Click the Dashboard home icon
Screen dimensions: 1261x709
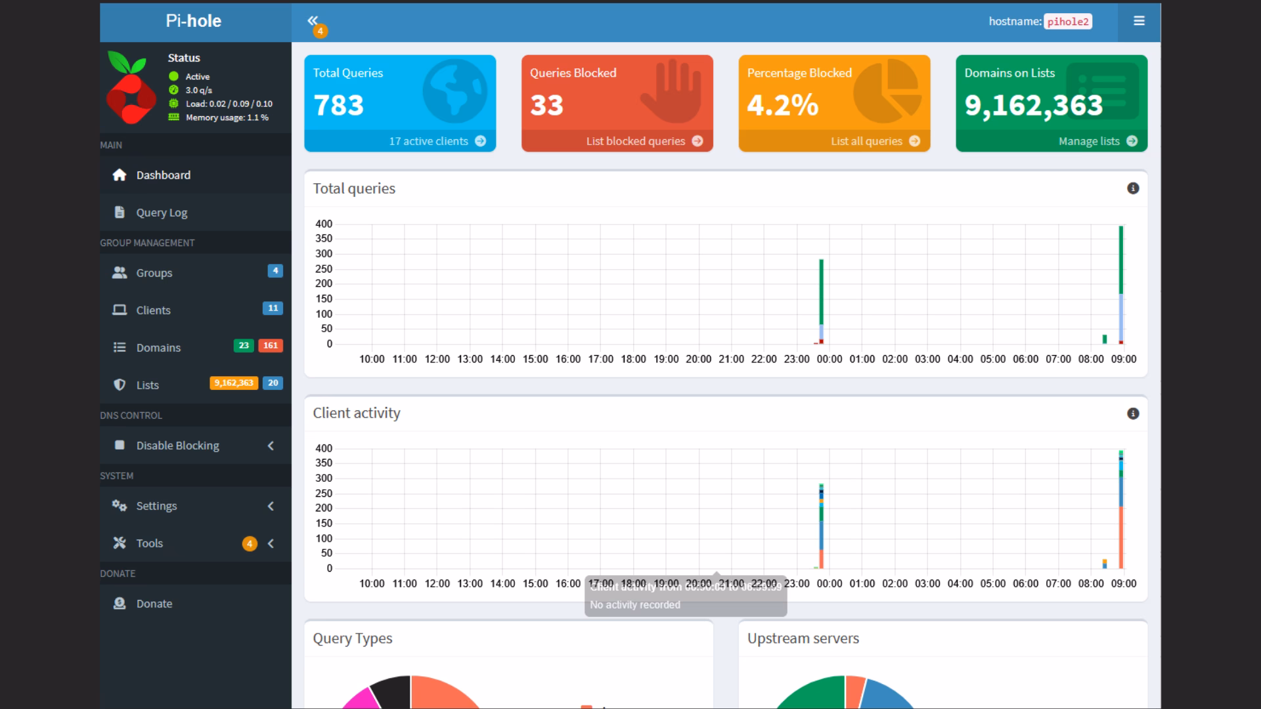pos(119,175)
